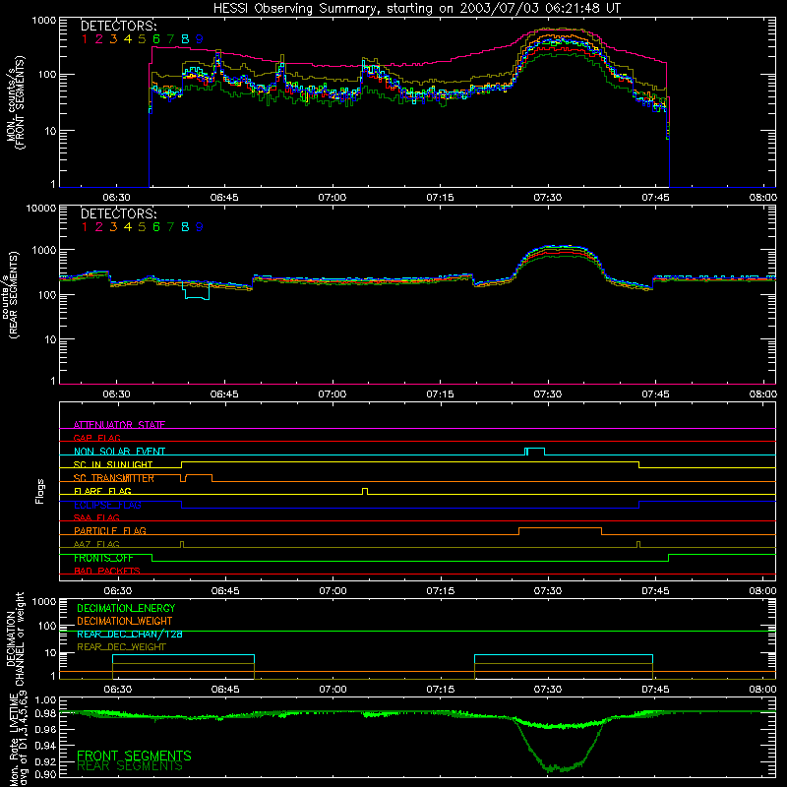Click the non solar event pulse near 07:28
The height and width of the screenshot is (787, 787).
point(535,452)
